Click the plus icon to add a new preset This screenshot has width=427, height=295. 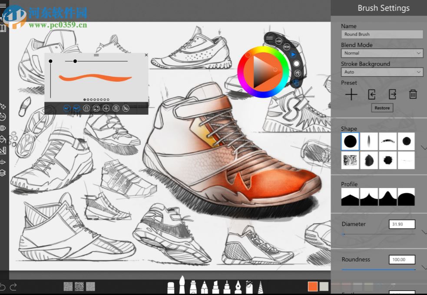351,94
